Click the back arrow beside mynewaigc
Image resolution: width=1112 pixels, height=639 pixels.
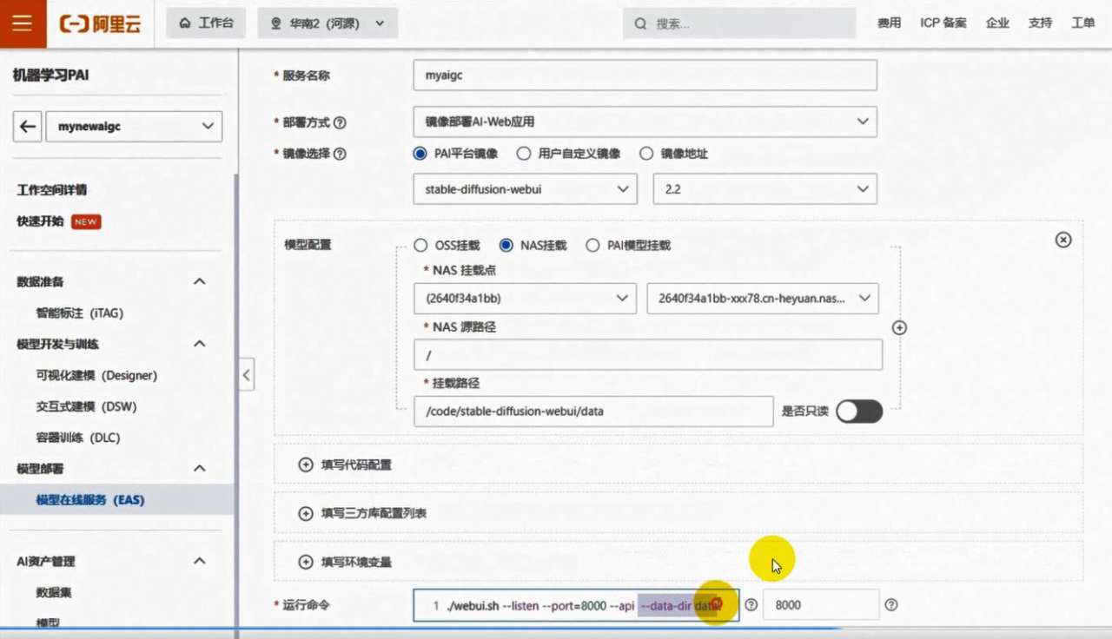pyautogui.click(x=28, y=127)
